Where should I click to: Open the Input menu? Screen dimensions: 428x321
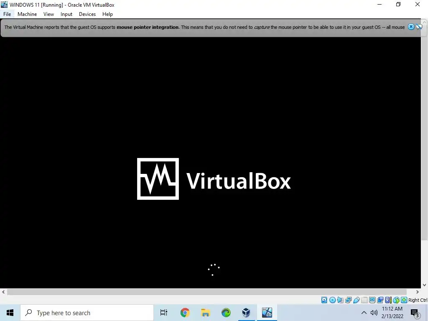pos(66,14)
